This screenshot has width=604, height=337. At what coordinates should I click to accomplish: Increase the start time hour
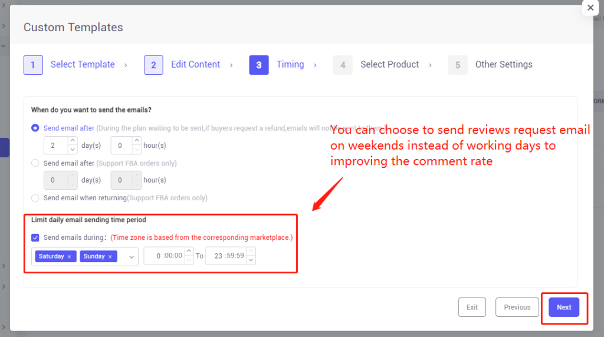[x=189, y=251]
